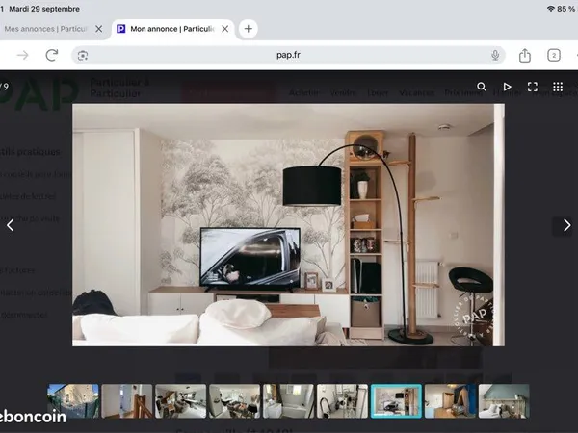Open the bathroom with bathtub thumbnail

[288, 401]
